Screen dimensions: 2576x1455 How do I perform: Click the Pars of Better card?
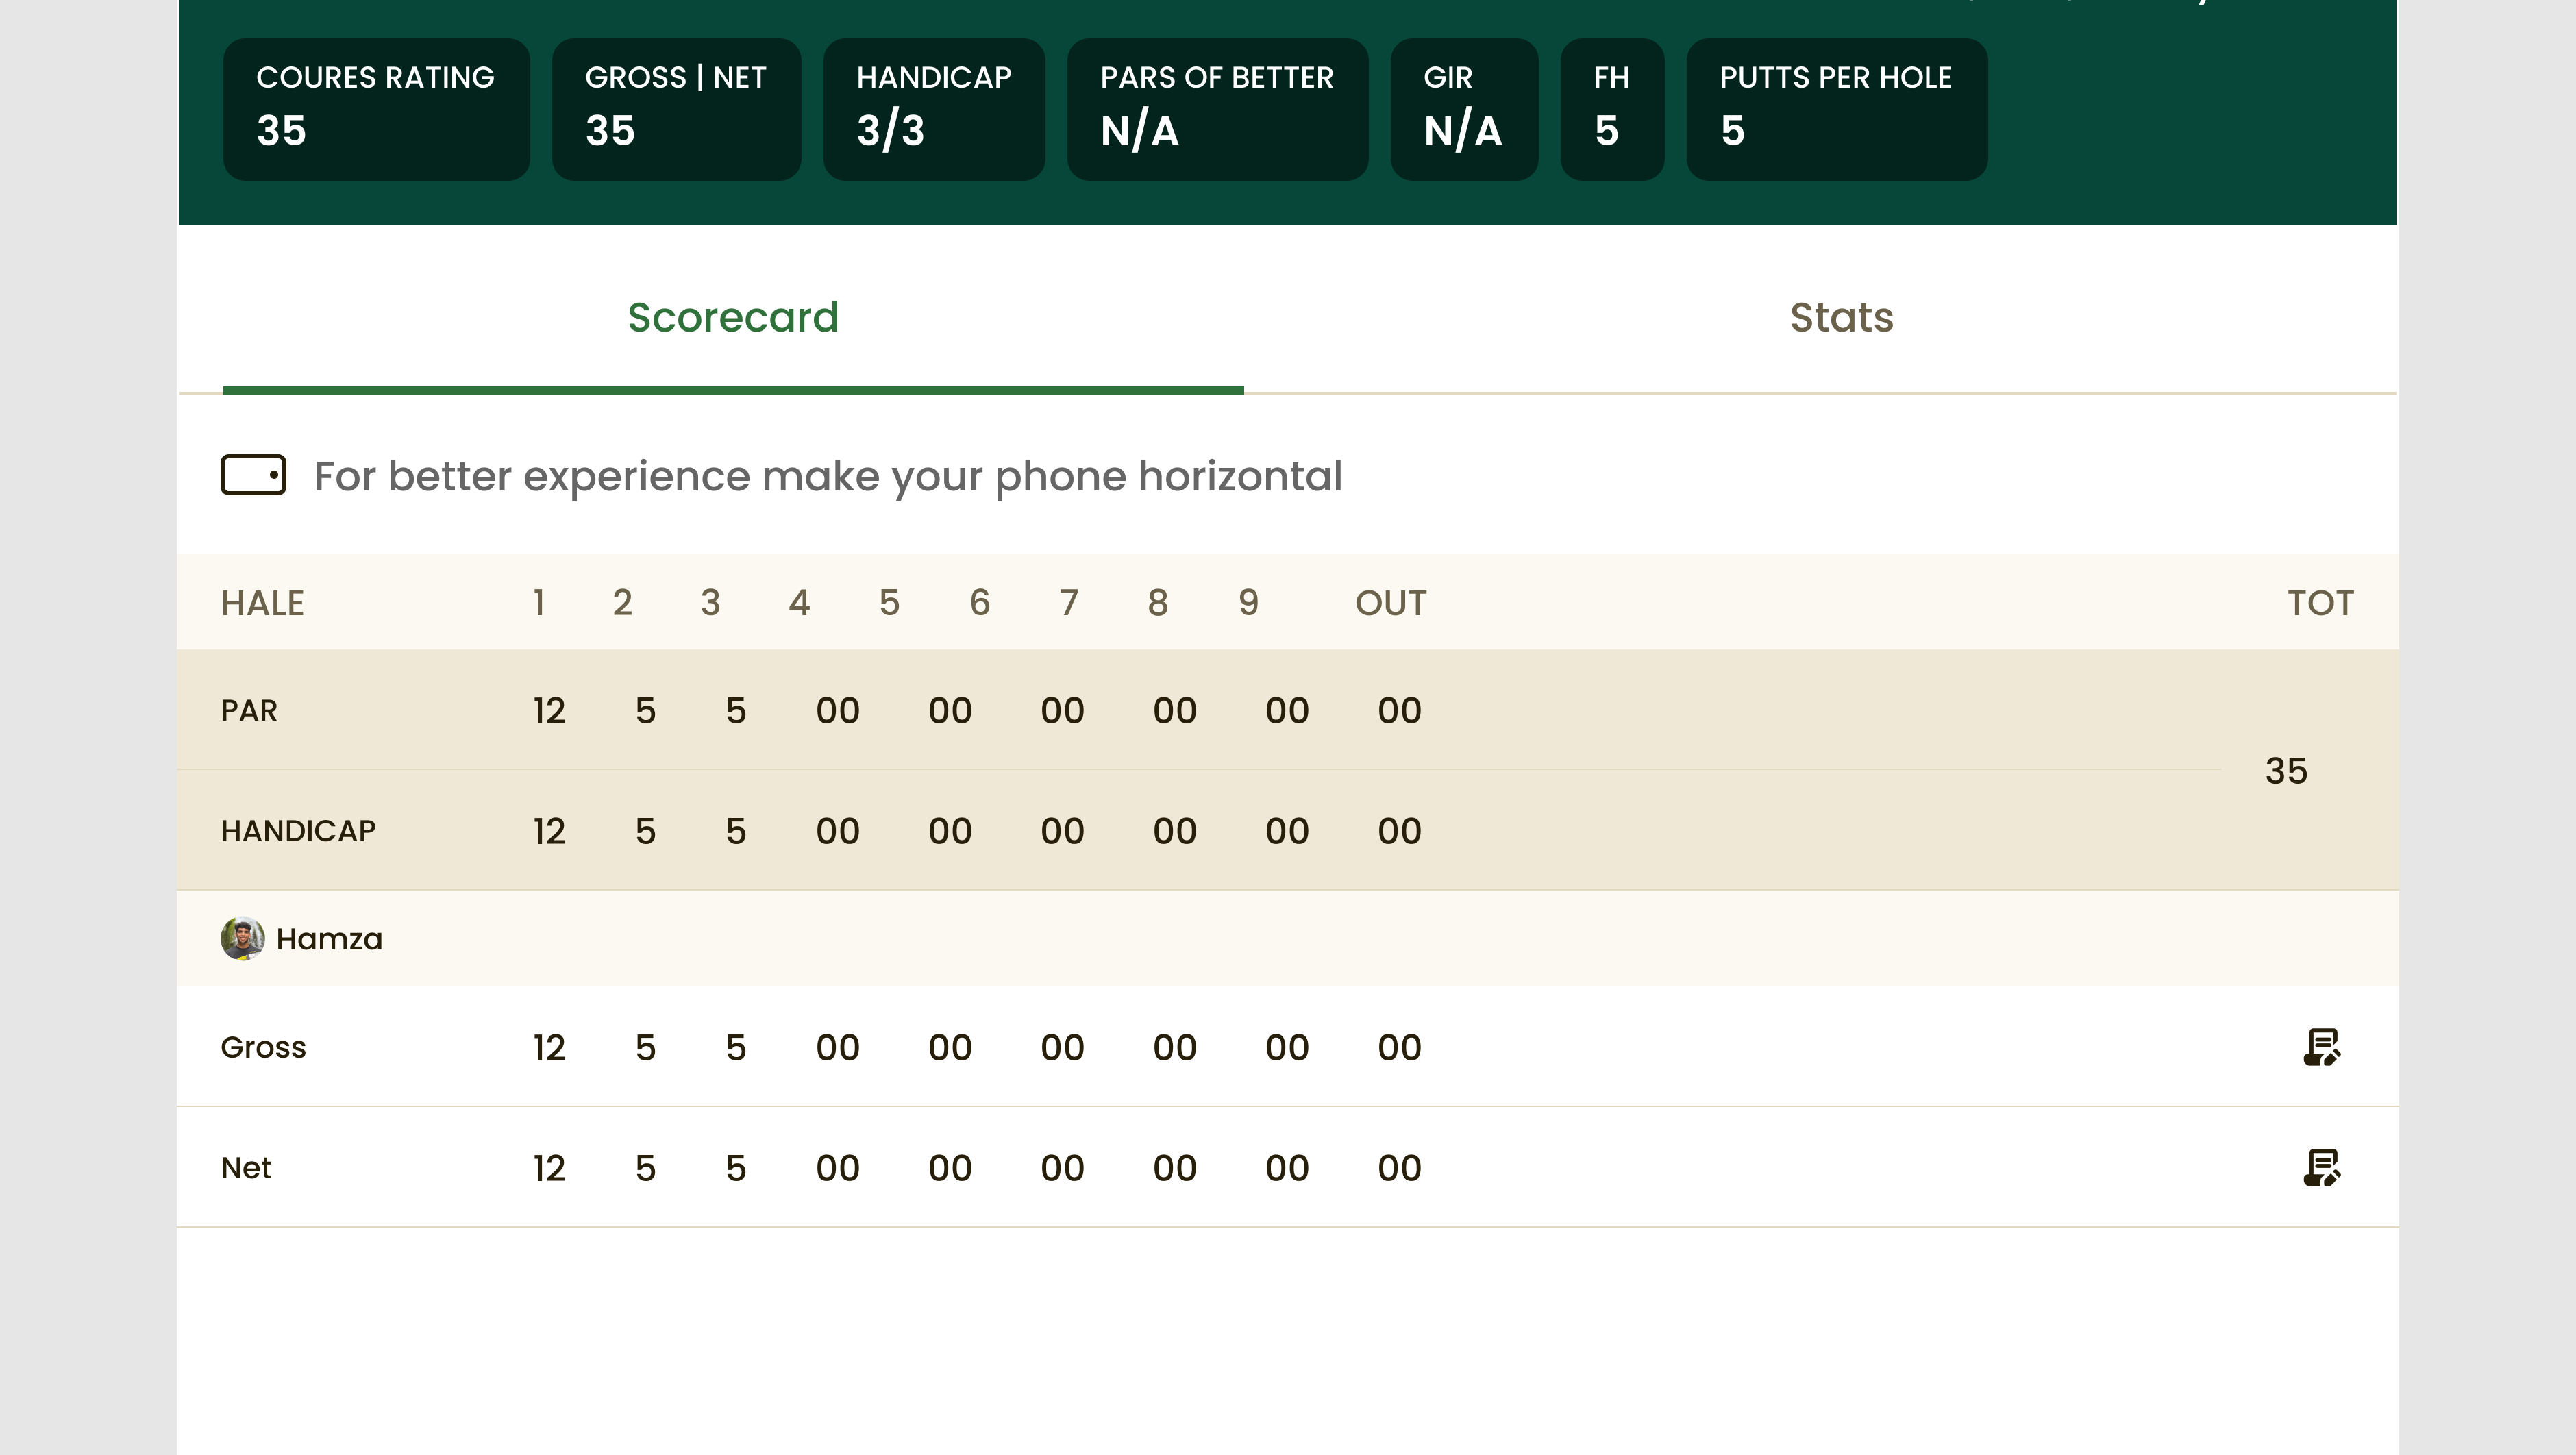point(1217,109)
